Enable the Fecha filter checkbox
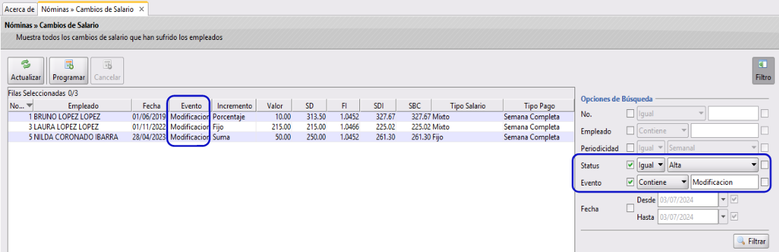The height and width of the screenshot is (252, 779). pyautogui.click(x=630, y=209)
